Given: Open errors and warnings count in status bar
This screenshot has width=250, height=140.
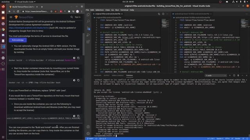Looking at the screenshot, I should point(102,138).
